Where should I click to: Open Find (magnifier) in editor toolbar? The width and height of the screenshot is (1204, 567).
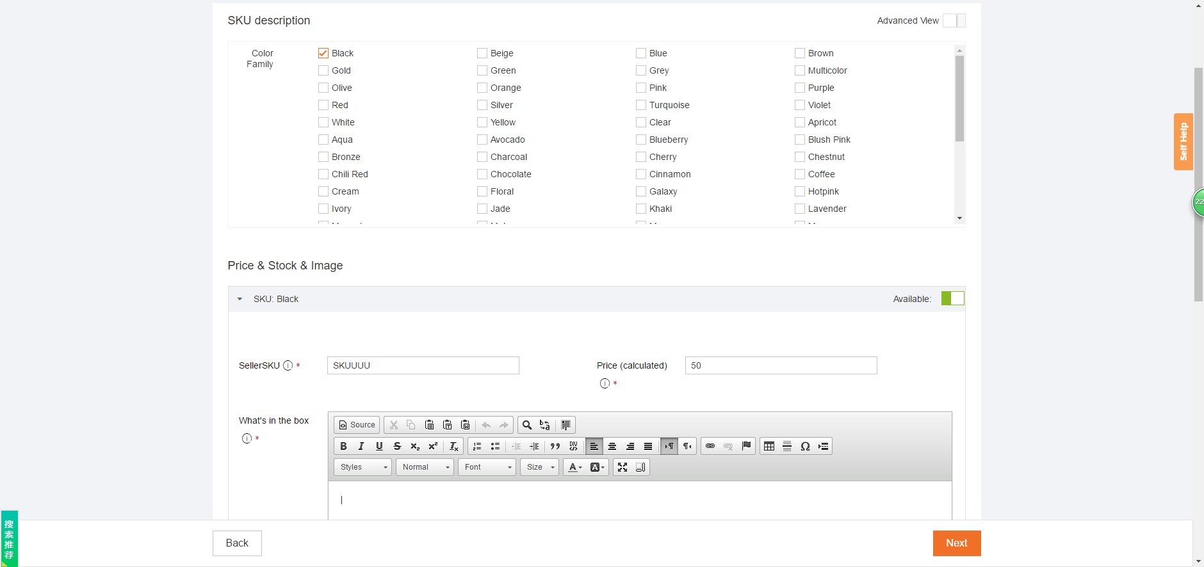527,425
